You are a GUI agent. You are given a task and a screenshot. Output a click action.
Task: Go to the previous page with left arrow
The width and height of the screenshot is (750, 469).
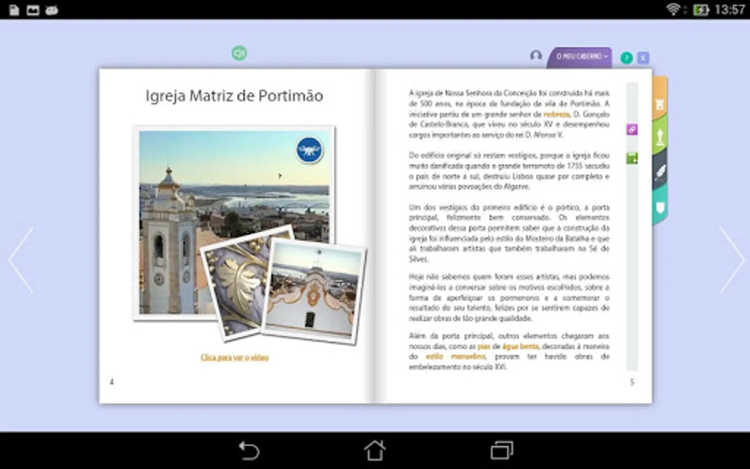pos(21,260)
